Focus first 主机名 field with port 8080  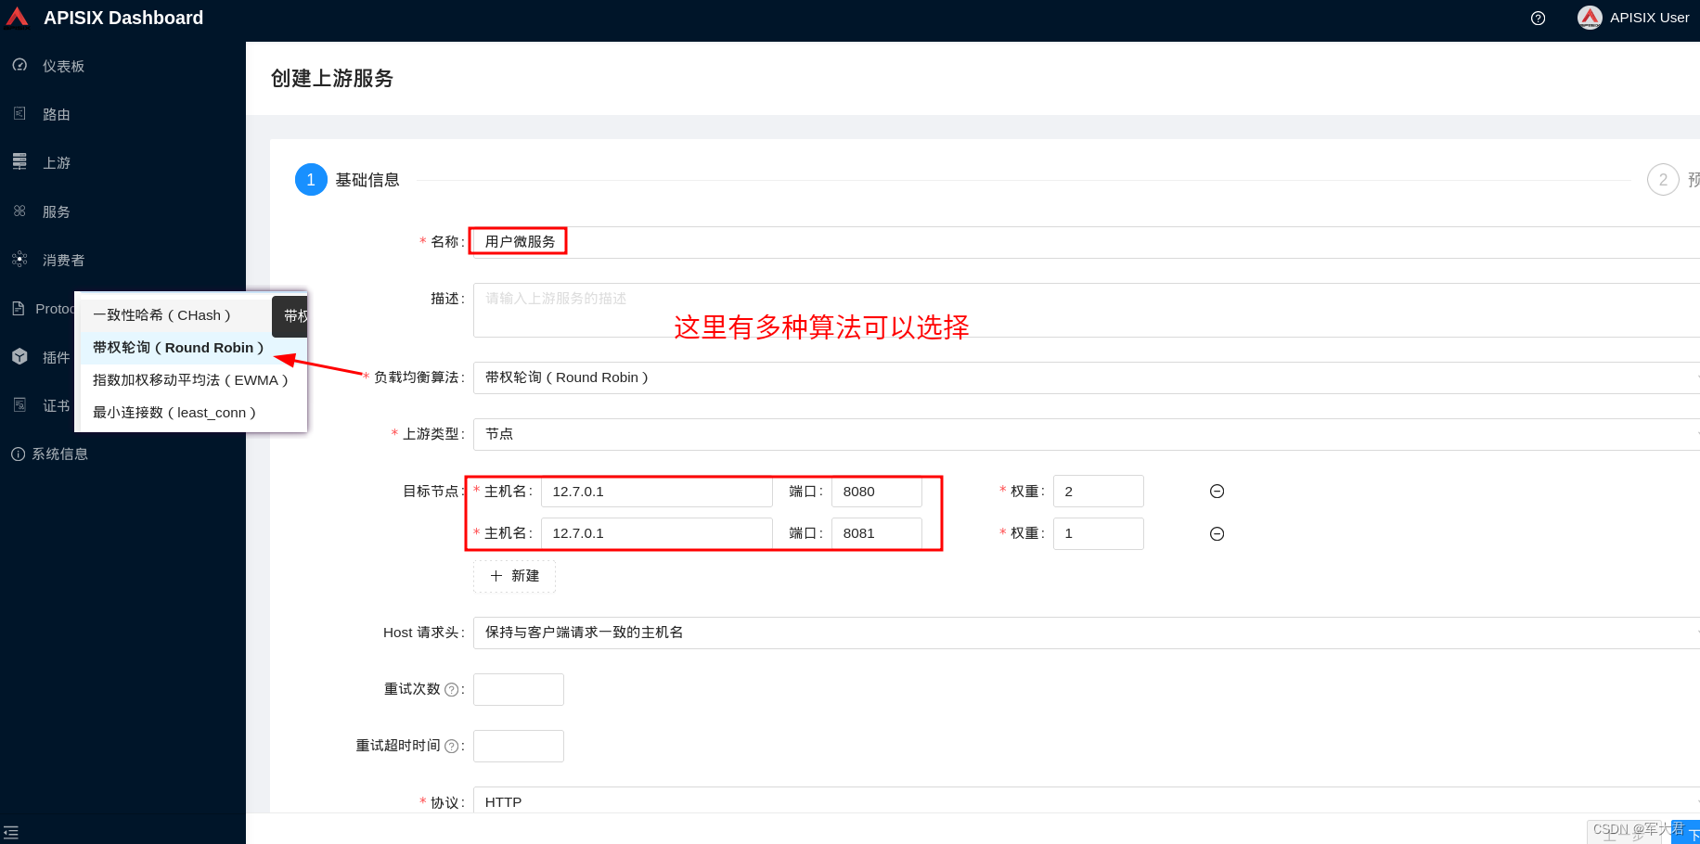click(x=656, y=492)
